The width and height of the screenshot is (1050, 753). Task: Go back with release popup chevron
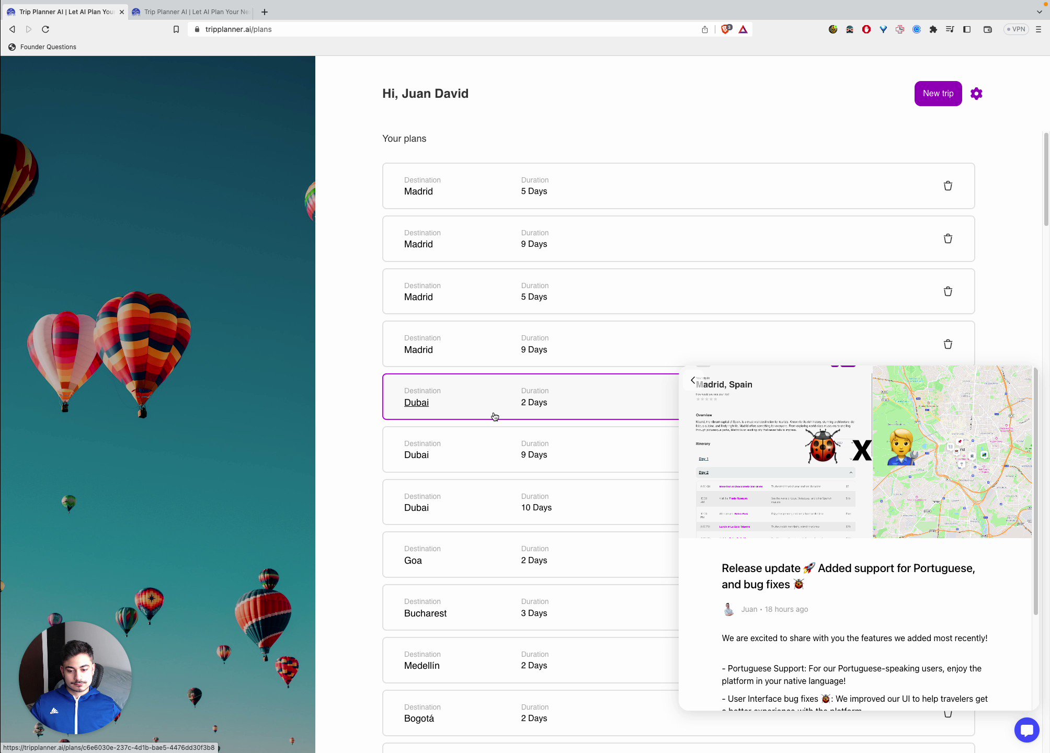(693, 380)
